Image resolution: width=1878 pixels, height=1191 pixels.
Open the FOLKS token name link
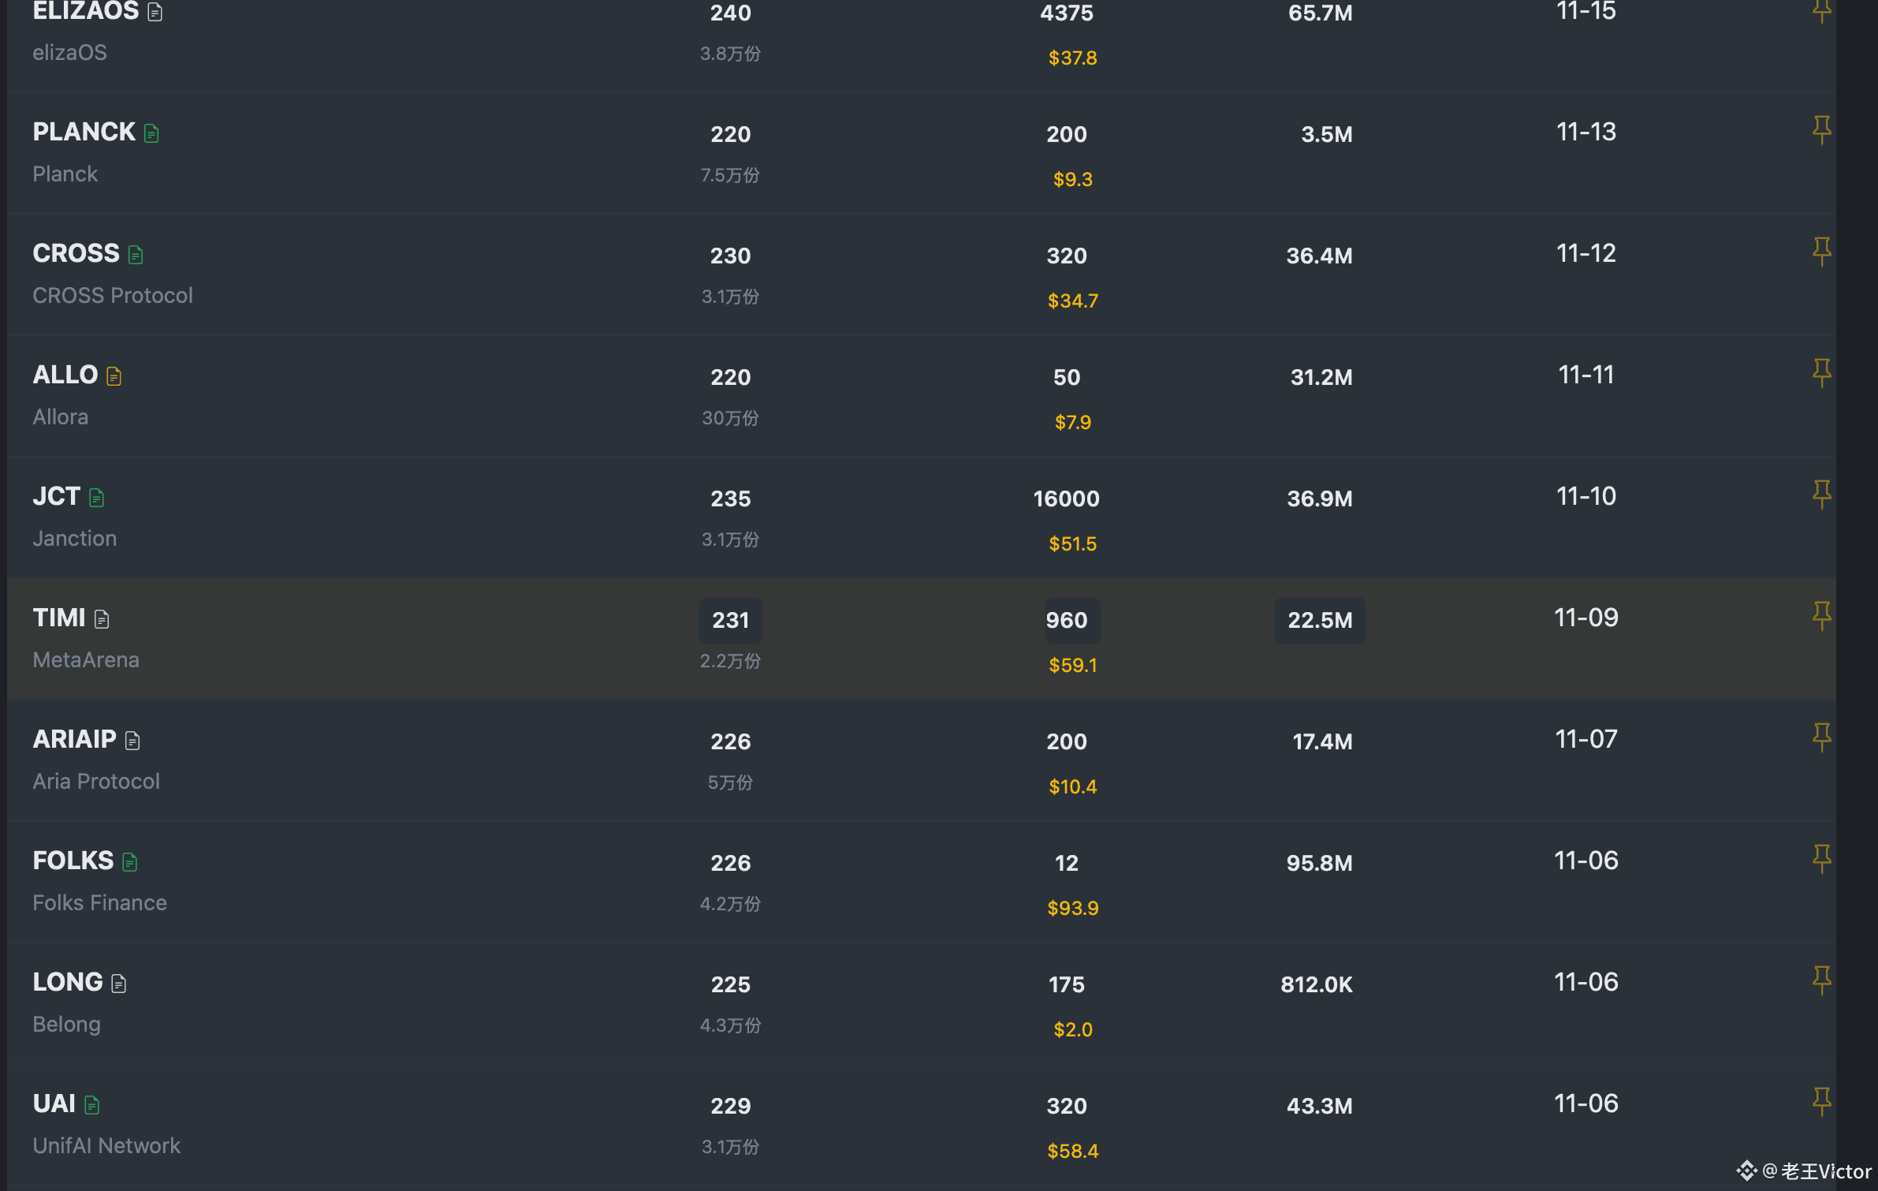click(73, 861)
